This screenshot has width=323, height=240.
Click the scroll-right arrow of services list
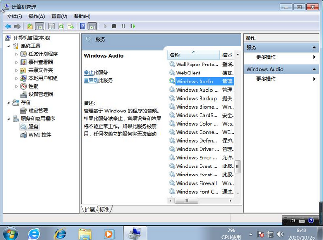pyautogui.click(x=230, y=201)
